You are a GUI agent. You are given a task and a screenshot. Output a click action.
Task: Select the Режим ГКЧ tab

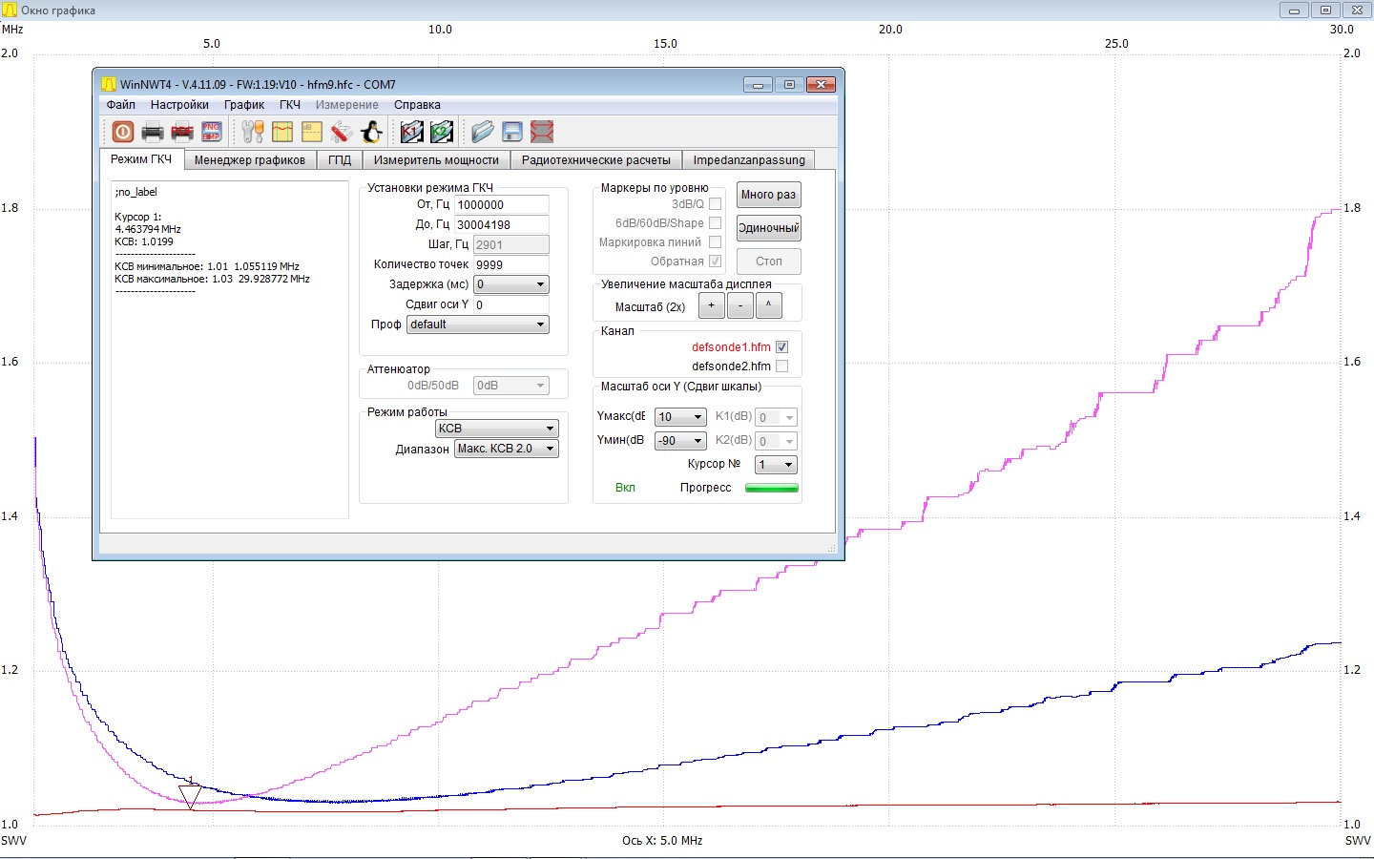(x=141, y=159)
